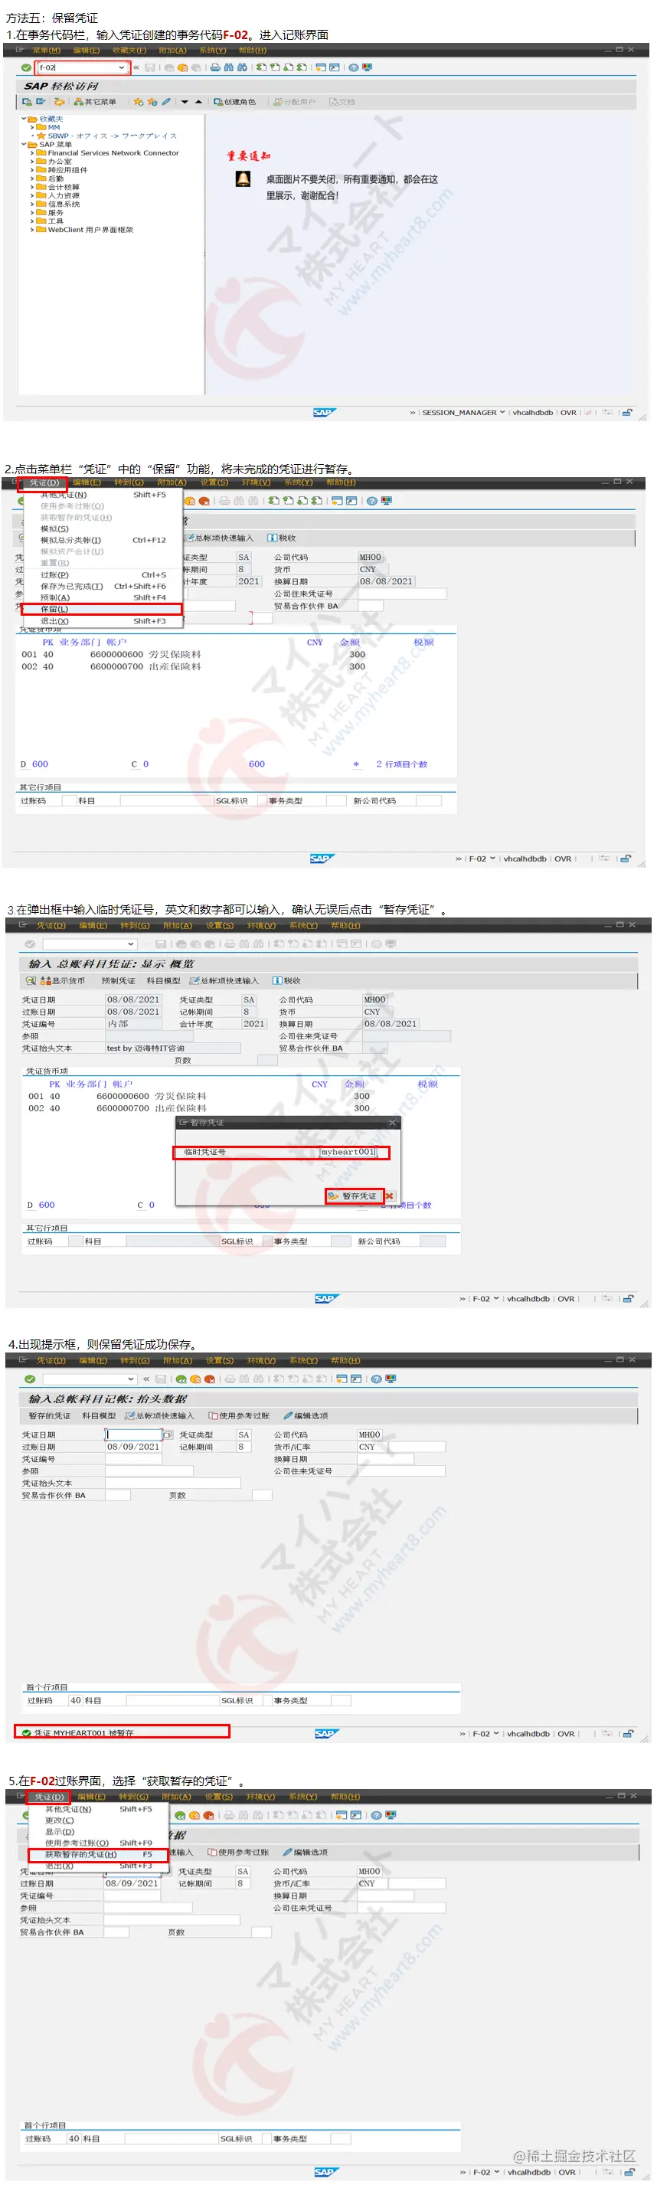Click the 预制凭证 button in step 3 screen
The image size is (657, 2185).
point(118,980)
